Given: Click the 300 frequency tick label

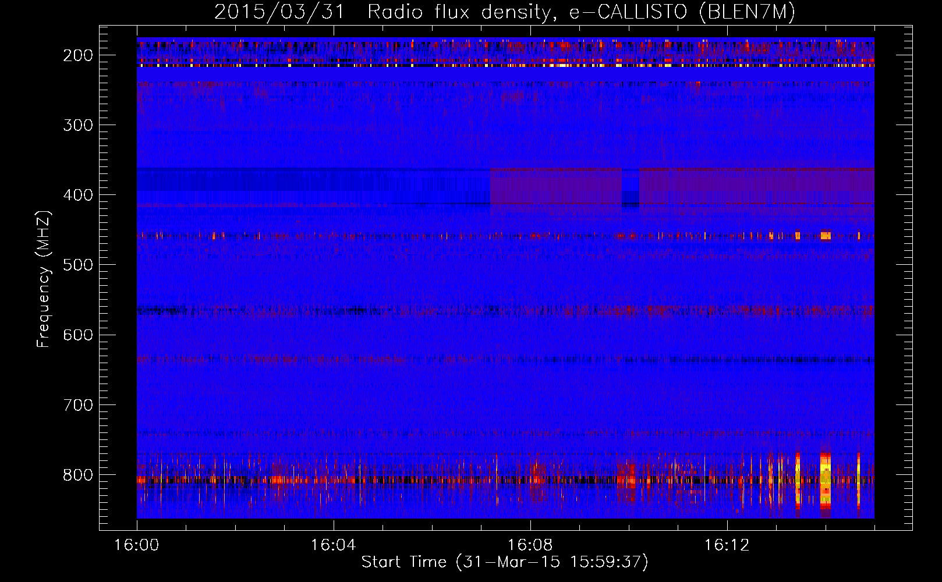Looking at the screenshot, I should tap(78, 125).
